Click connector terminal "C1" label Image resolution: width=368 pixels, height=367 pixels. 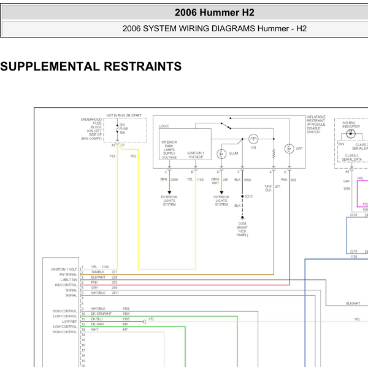(123, 145)
